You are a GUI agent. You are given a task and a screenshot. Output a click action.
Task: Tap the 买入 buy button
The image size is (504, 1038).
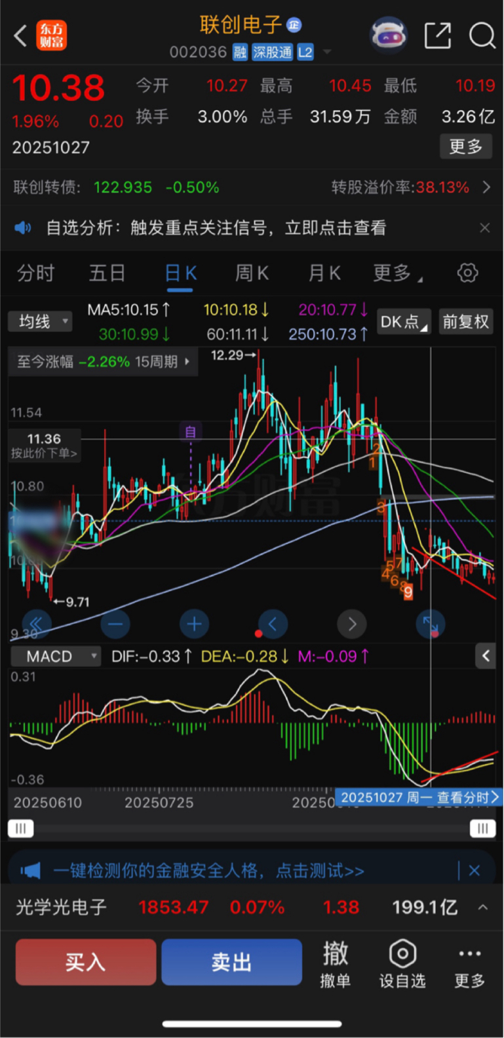pos(86,962)
